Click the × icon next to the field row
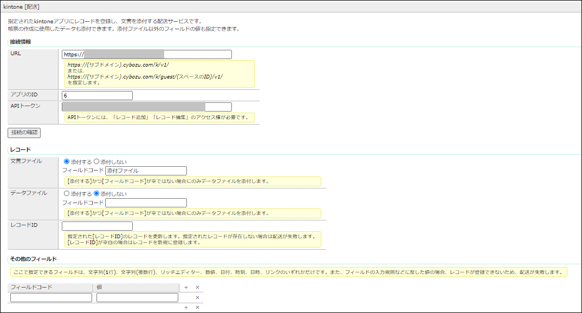 click(x=197, y=297)
